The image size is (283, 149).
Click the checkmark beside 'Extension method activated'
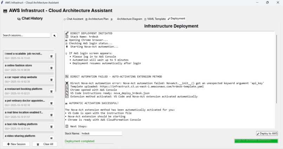[67, 96]
